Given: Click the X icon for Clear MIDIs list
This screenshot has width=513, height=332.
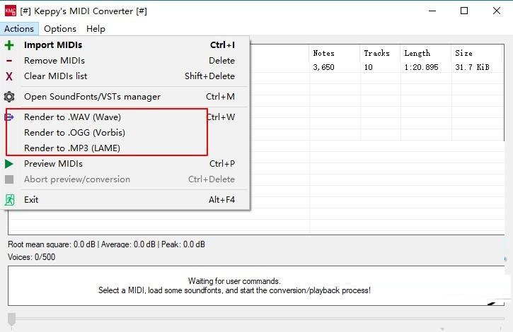Looking at the screenshot, I should [9, 76].
